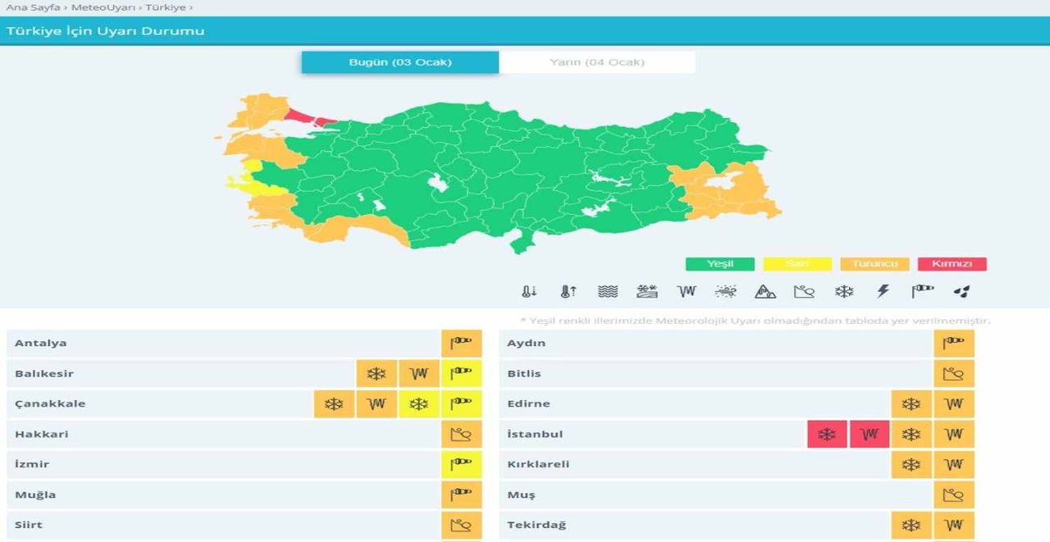Open Çanakkale yellow wind warning icon
This screenshot has height=542, width=1050.
461,403
